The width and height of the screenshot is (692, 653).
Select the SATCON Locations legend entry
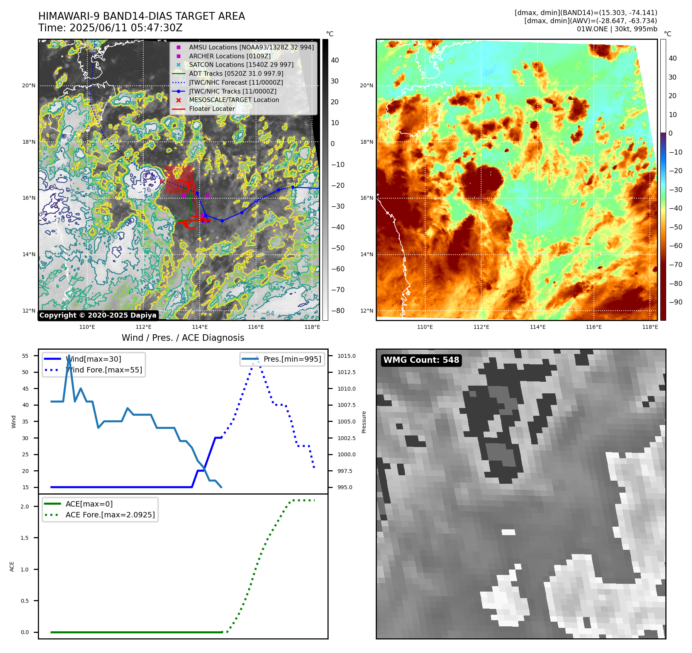(233, 65)
